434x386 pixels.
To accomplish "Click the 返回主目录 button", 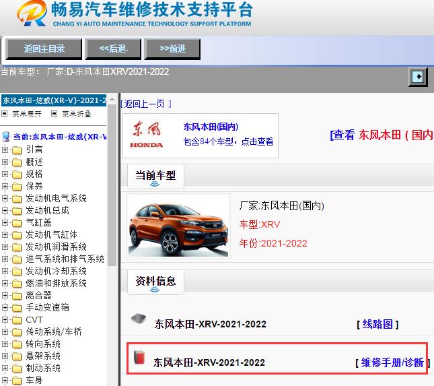I will coord(44,49).
